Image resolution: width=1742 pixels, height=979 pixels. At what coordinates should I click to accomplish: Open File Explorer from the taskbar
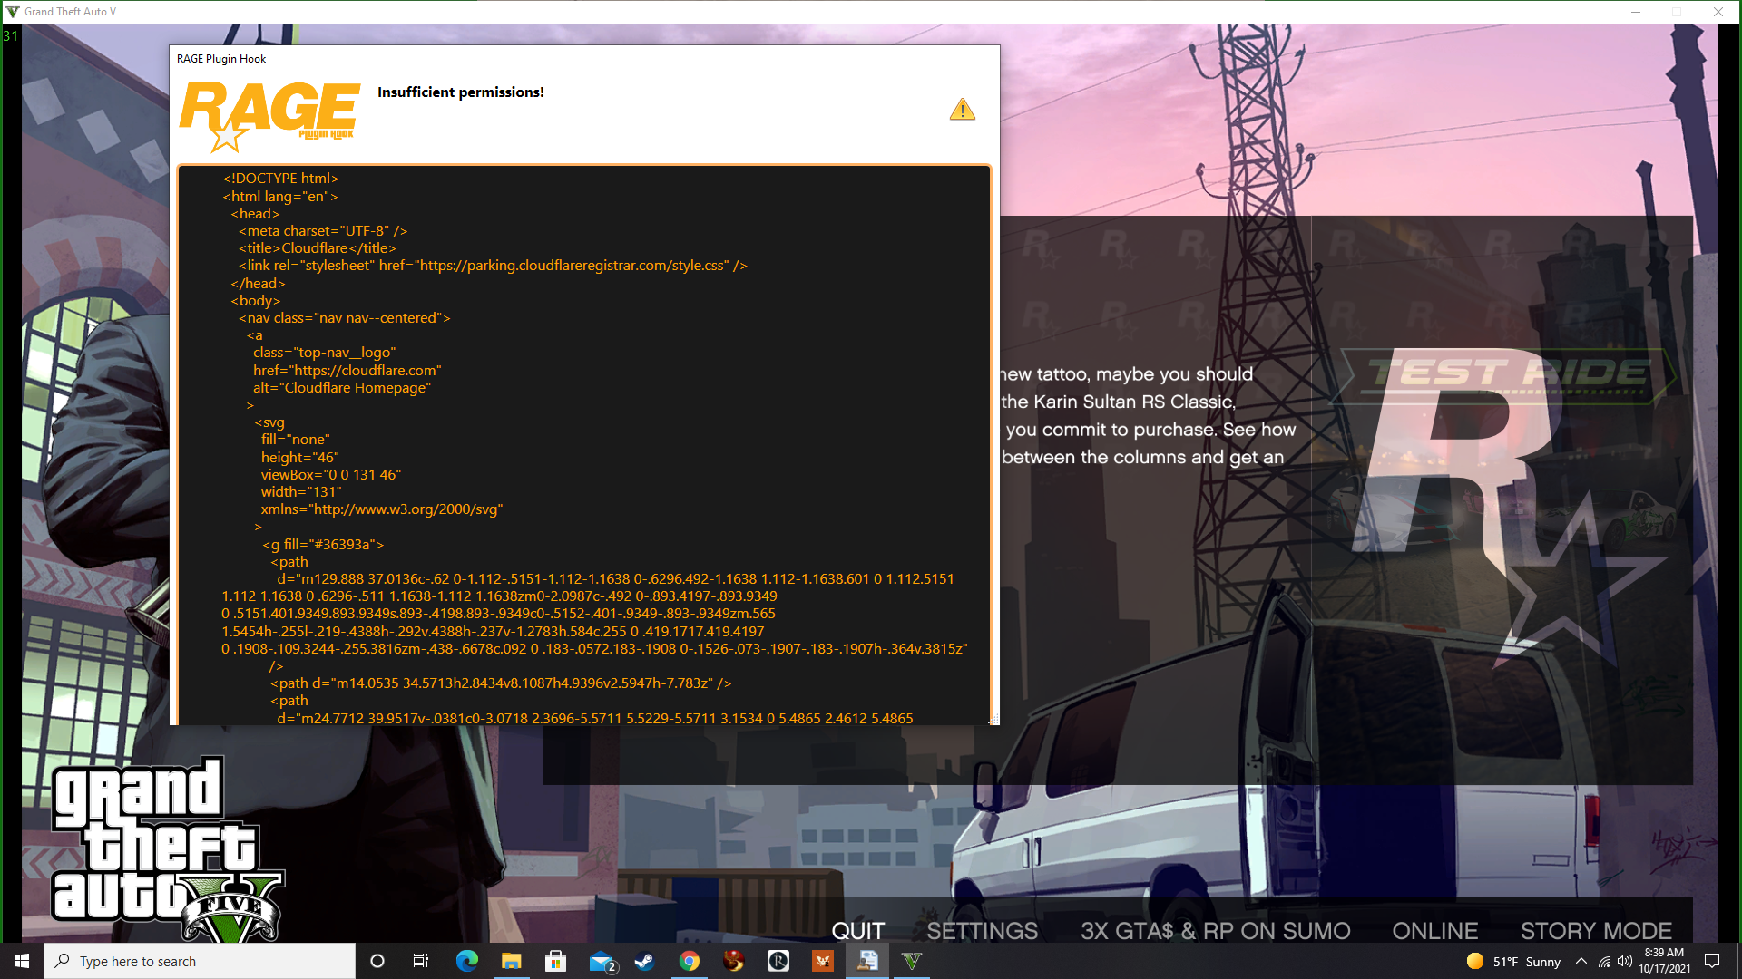click(x=511, y=961)
